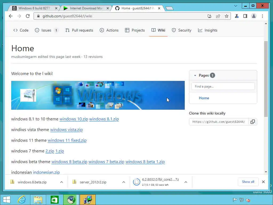Open the new tab button
The height and width of the screenshot is (205, 273).
169,8
